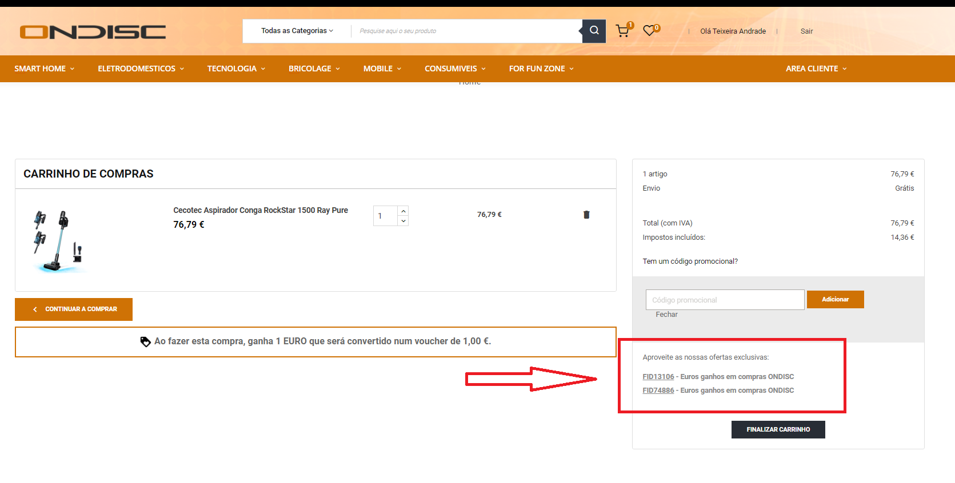Image resolution: width=955 pixels, height=483 pixels.
Task: Expand the MOBILE menu
Action: tap(382, 69)
